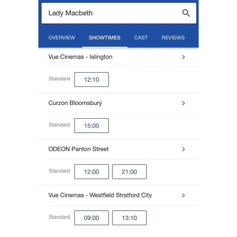Open Vue Westfield Stratford City name
The image size is (237, 237).
(100, 195)
